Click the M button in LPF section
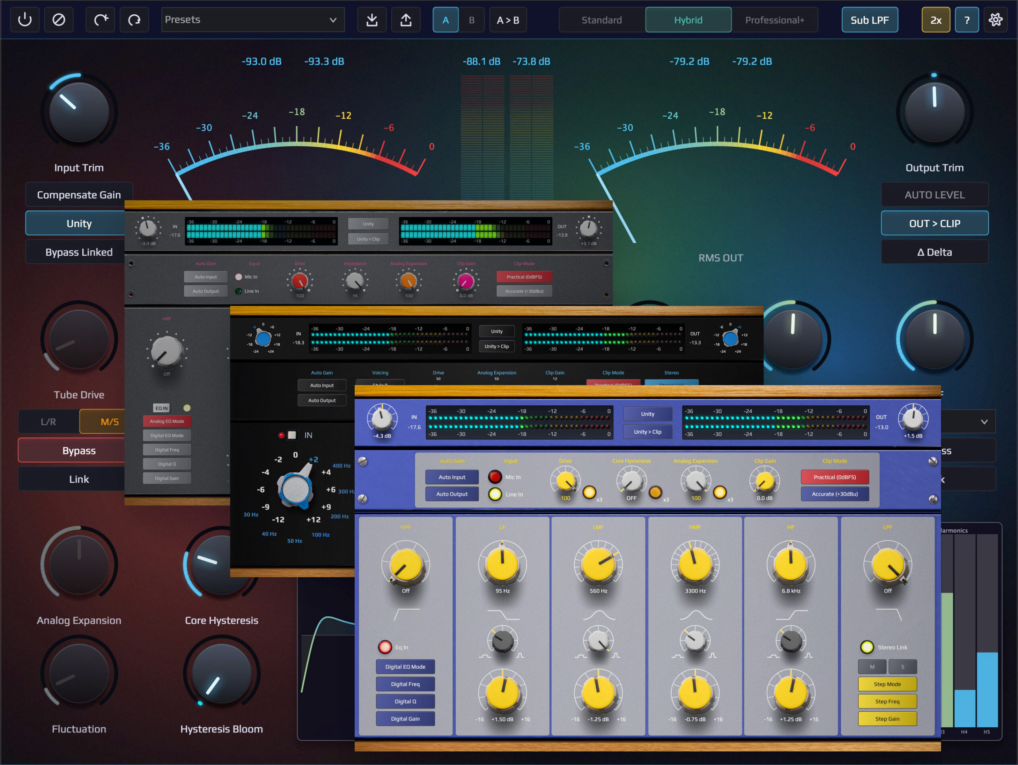 pyautogui.click(x=872, y=666)
